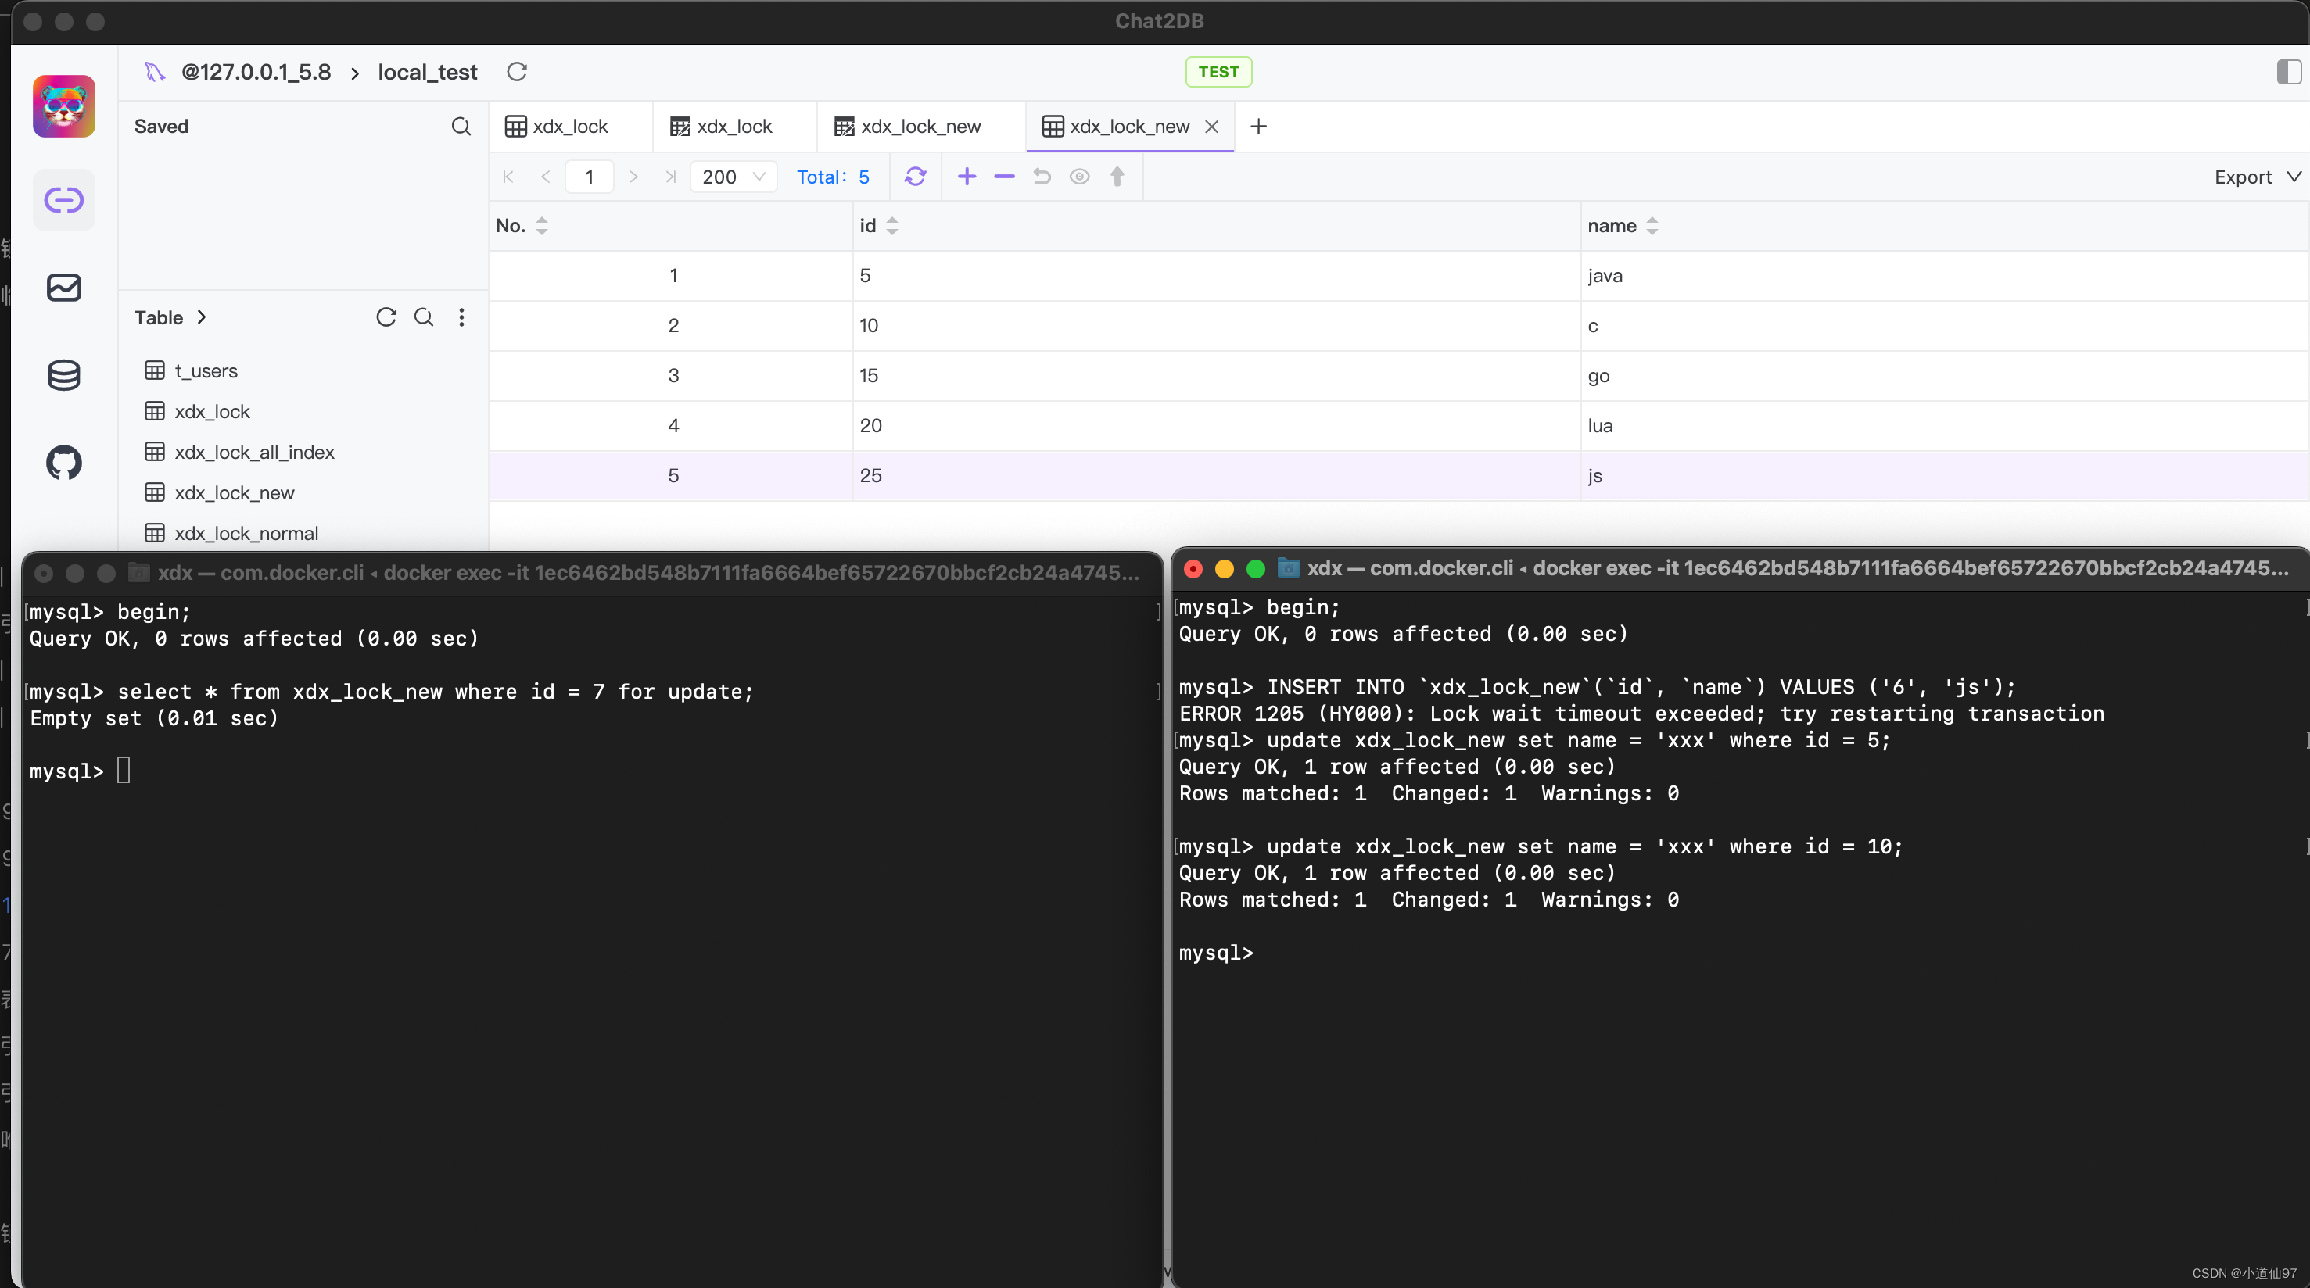2310x1288 pixels.
Task: Undo row changes with revert icon
Action: [x=1042, y=177]
